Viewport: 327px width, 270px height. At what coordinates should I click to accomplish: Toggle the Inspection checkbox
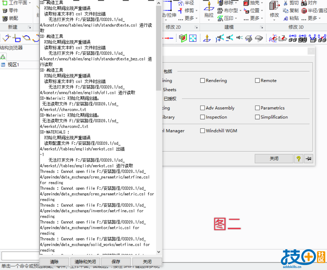202,117
